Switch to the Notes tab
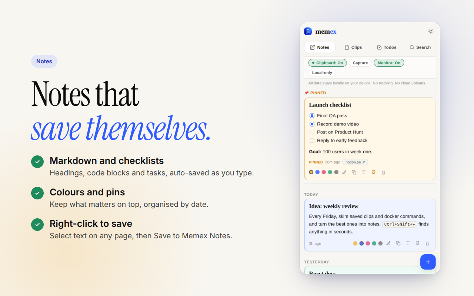The image size is (474, 296). pos(320,47)
